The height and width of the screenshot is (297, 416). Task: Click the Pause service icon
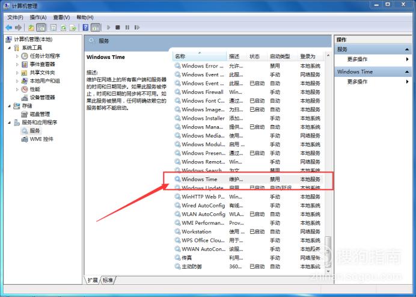point(127,27)
